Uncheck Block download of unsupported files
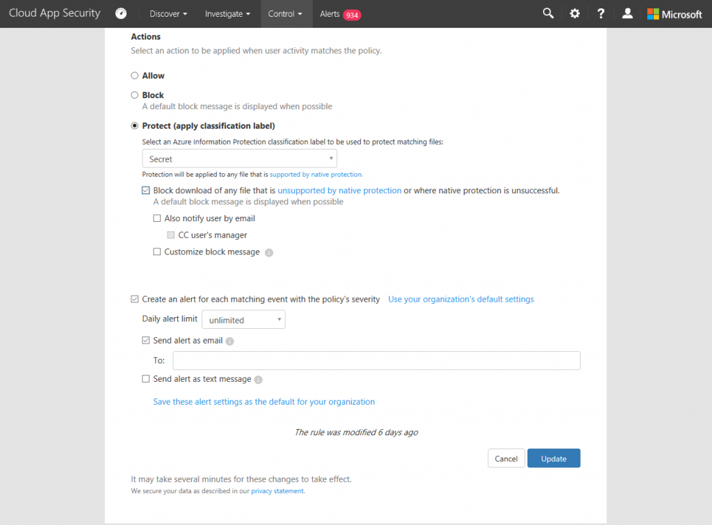 click(146, 190)
